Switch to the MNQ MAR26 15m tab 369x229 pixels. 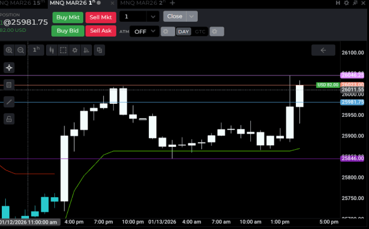point(23,3)
